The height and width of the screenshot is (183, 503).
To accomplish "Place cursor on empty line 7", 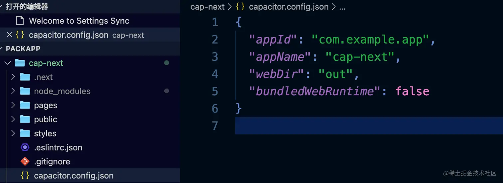I will 369,126.
